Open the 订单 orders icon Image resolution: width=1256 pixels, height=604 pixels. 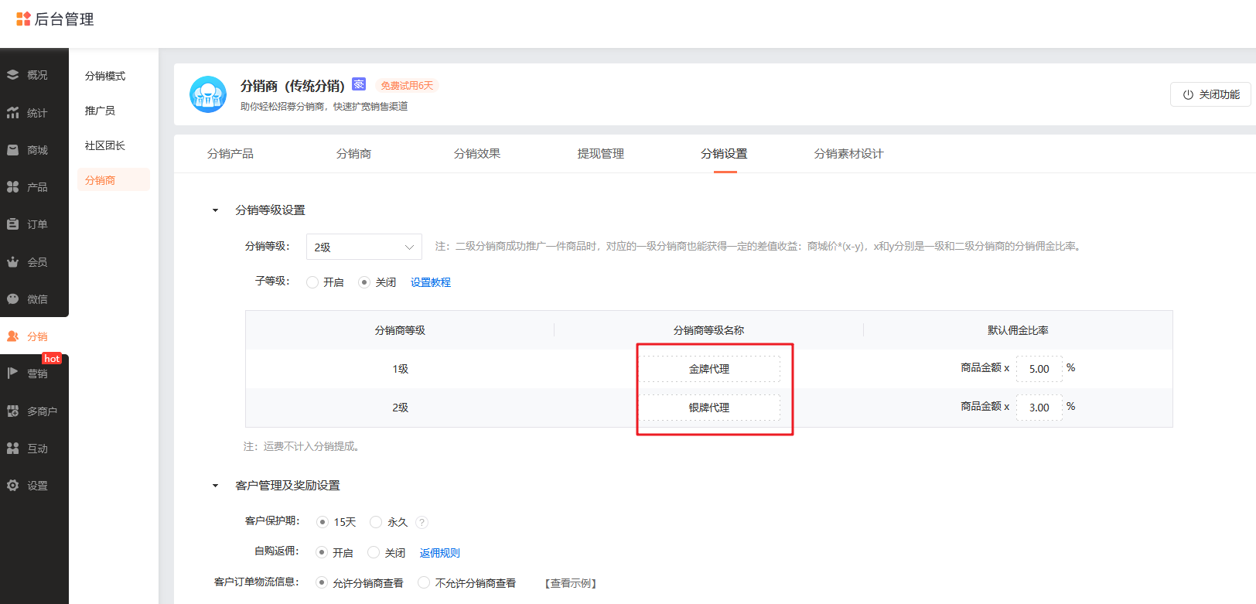pos(13,224)
